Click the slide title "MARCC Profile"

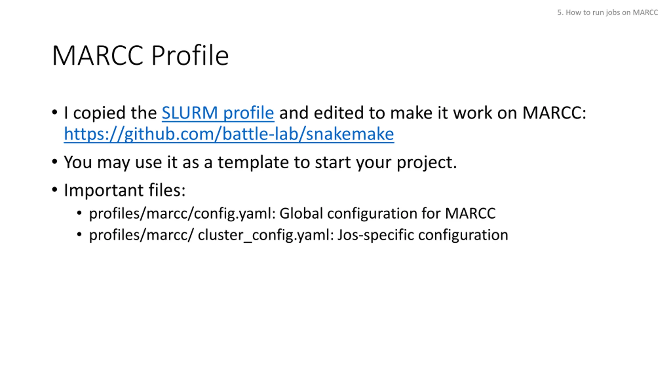(x=140, y=56)
